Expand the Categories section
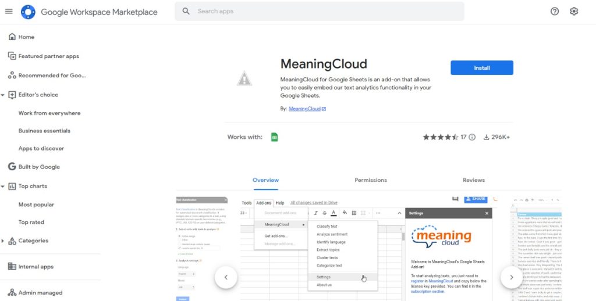This screenshot has height=301, width=596. (x=3, y=241)
